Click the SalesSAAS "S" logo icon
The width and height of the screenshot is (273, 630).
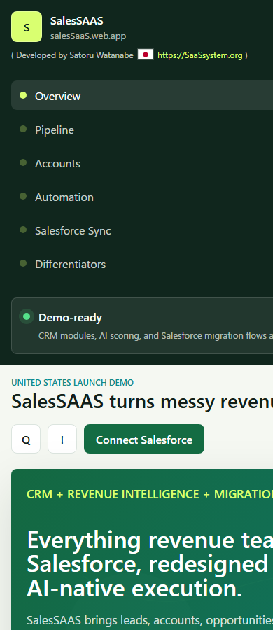click(27, 27)
